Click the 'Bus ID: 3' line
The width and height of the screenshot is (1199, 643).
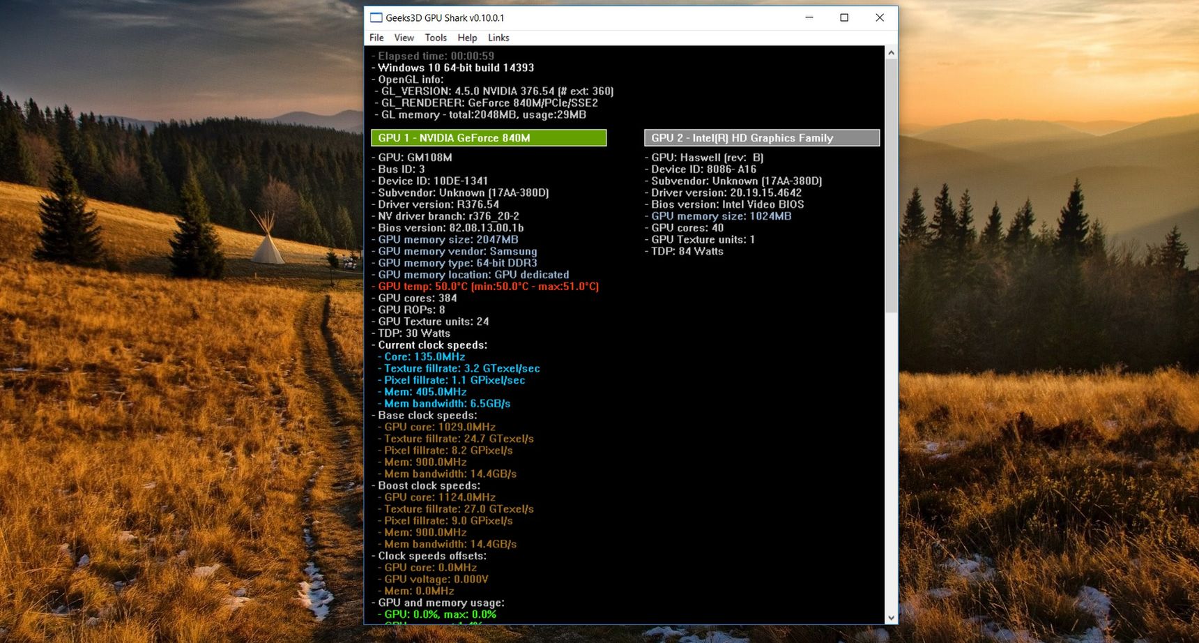[x=398, y=169]
